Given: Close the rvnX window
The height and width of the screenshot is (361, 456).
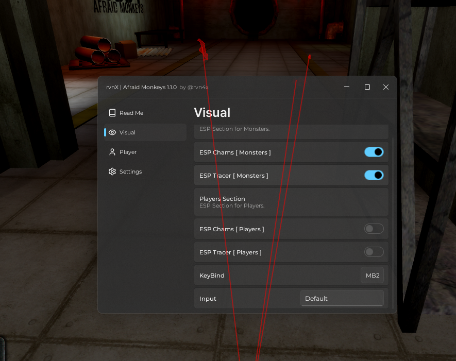Looking at the screenshot, I should (x=386, y=87).
